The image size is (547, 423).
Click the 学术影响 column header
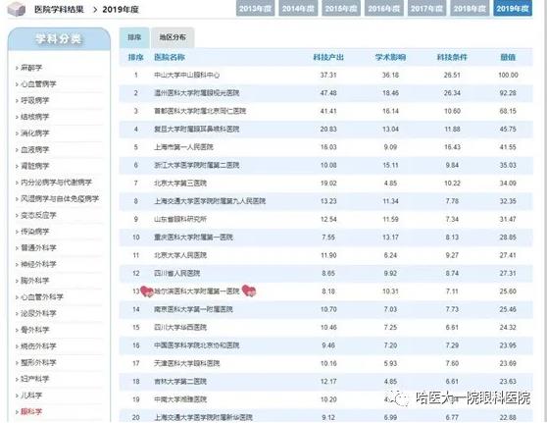[x=390, y=57]
